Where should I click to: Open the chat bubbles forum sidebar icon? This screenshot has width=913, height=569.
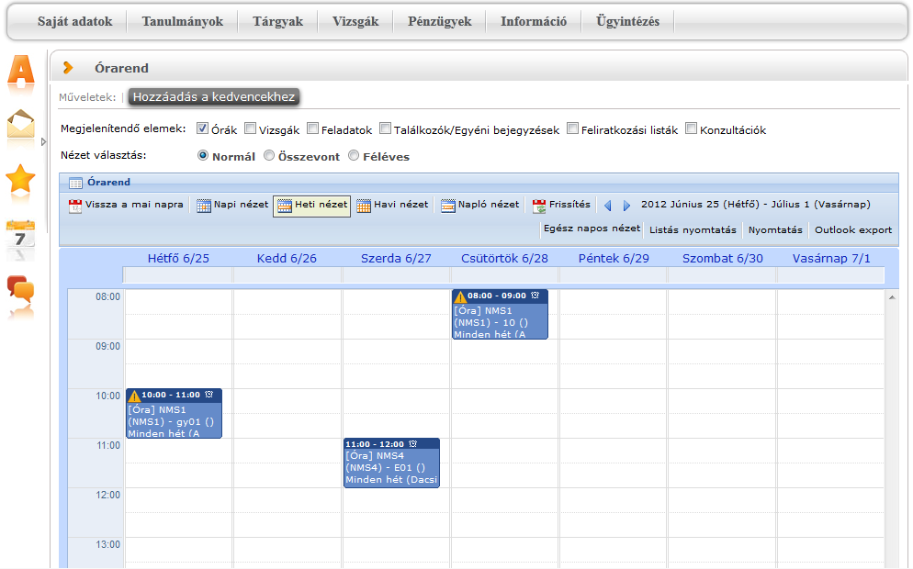[x=20, y=289]
